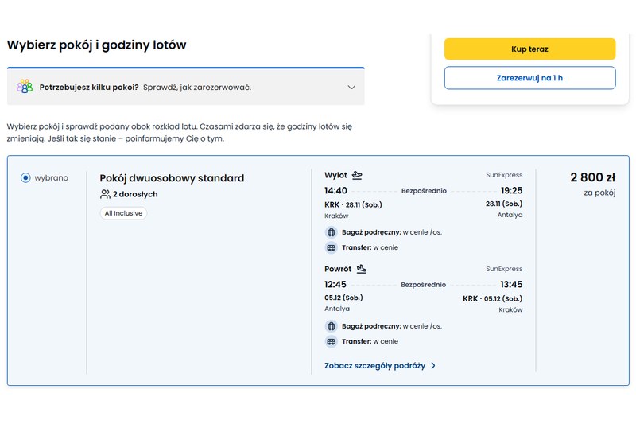Click the All Inclusive tag
Screen dimensions: 636x424
[x=124, y=213]
